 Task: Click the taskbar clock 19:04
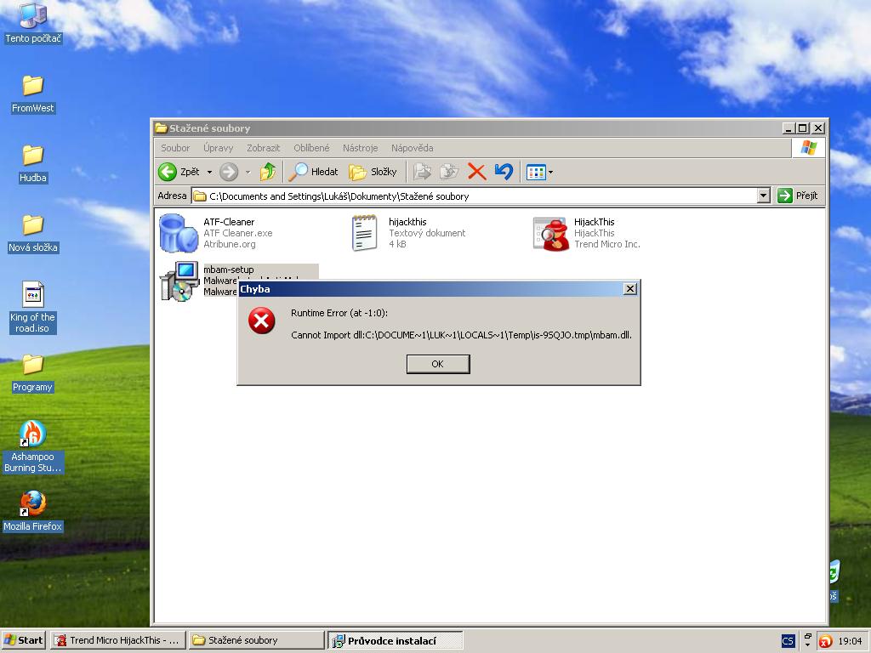point(850,641)
